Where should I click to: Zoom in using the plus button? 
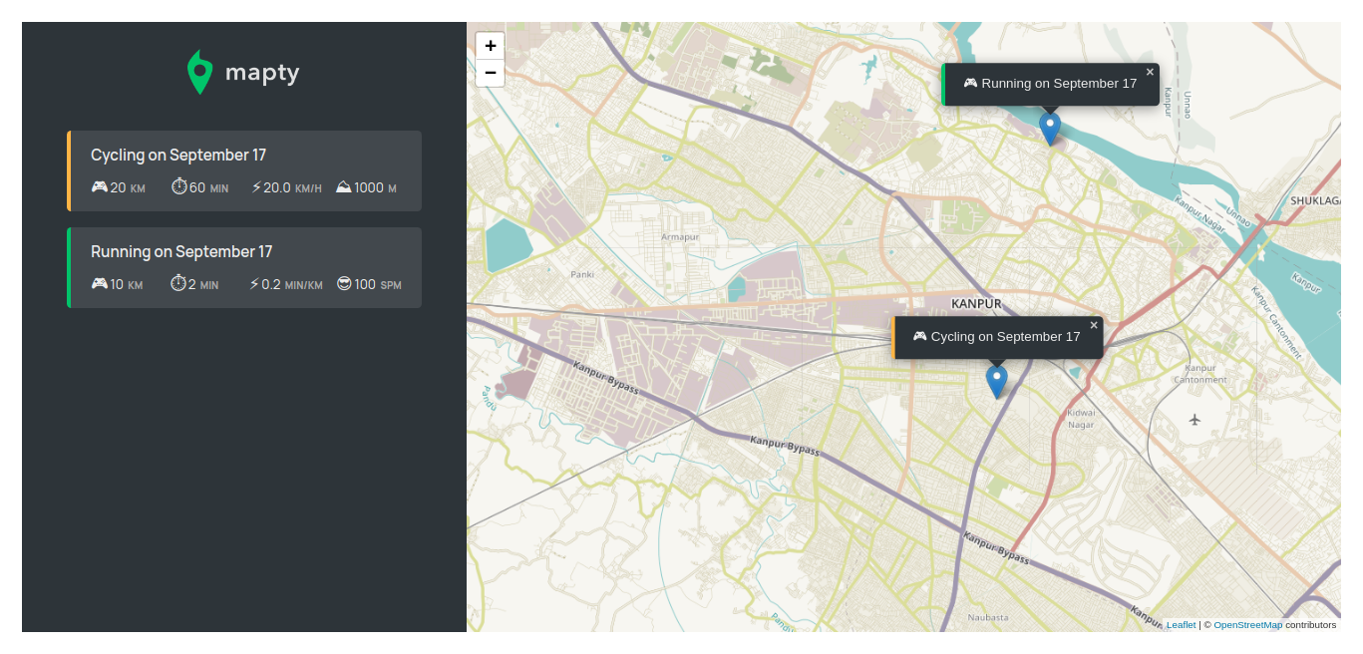490,45
